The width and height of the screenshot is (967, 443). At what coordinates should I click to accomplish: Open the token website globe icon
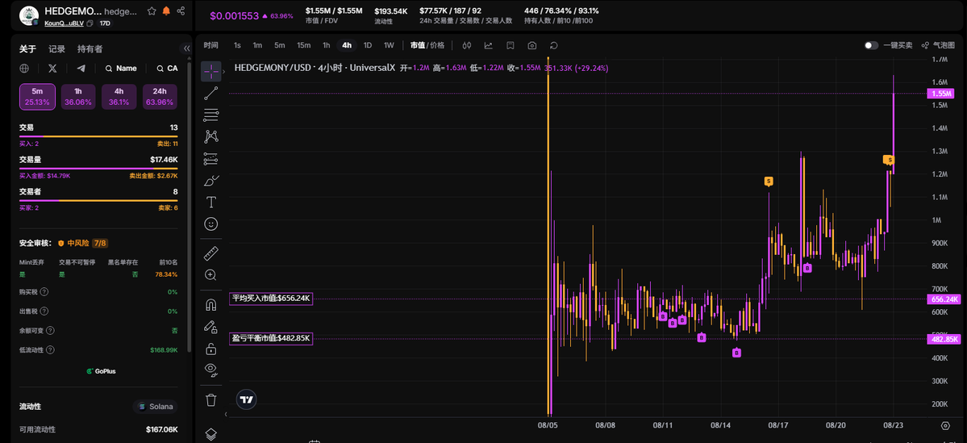25,69
